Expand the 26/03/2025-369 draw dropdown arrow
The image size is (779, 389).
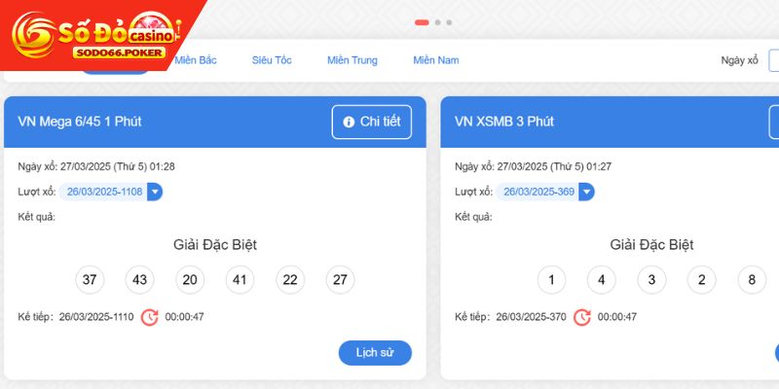[587, 192]
